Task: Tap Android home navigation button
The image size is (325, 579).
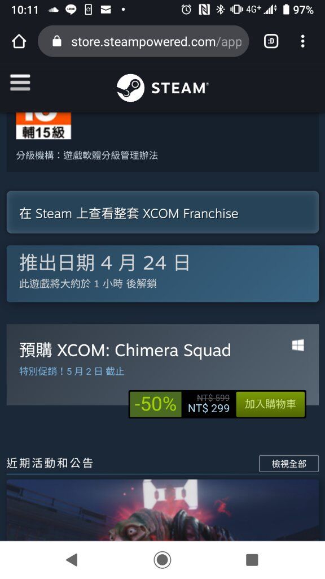Action: 162,560
